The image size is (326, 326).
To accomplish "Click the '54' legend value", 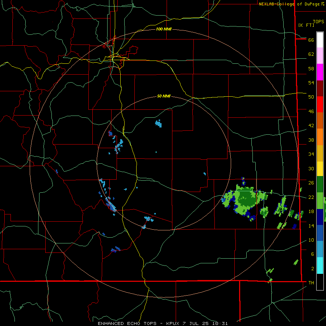I will (x=311, y=83).
